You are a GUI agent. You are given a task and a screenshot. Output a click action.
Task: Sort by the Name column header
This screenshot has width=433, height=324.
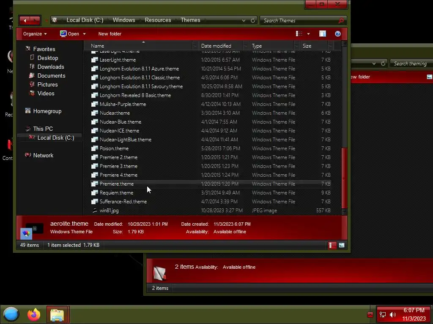pos(138,46)
